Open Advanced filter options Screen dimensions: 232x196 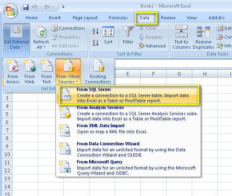coord(152,46)
